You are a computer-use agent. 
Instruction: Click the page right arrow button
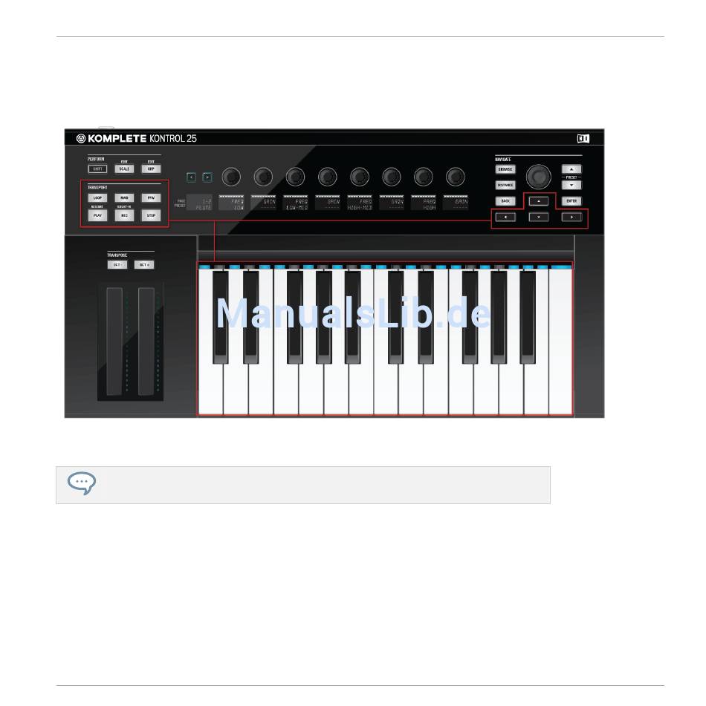pyautogui.click(x=207, y=177)
